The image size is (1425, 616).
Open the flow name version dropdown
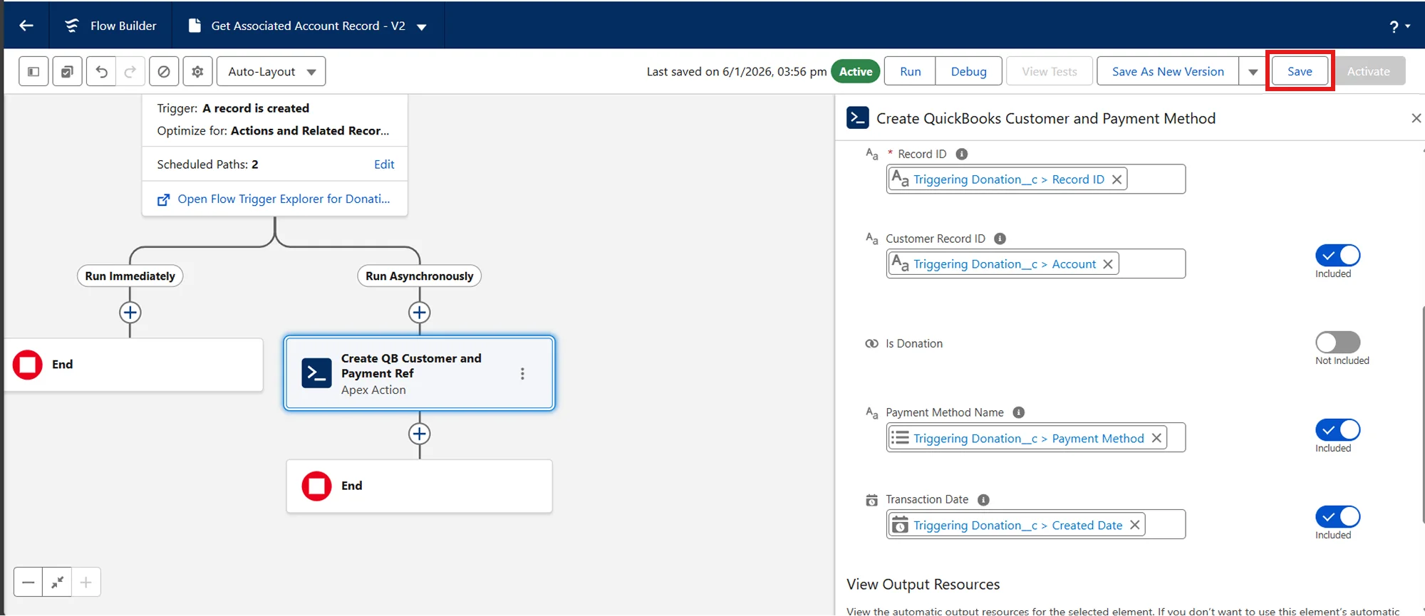(422, 27)
